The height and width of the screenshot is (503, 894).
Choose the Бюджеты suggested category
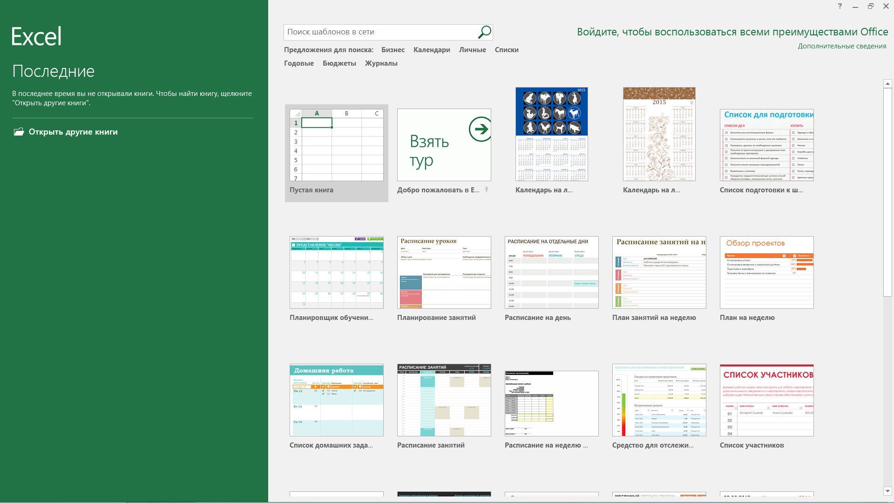[x=339, y=63]
